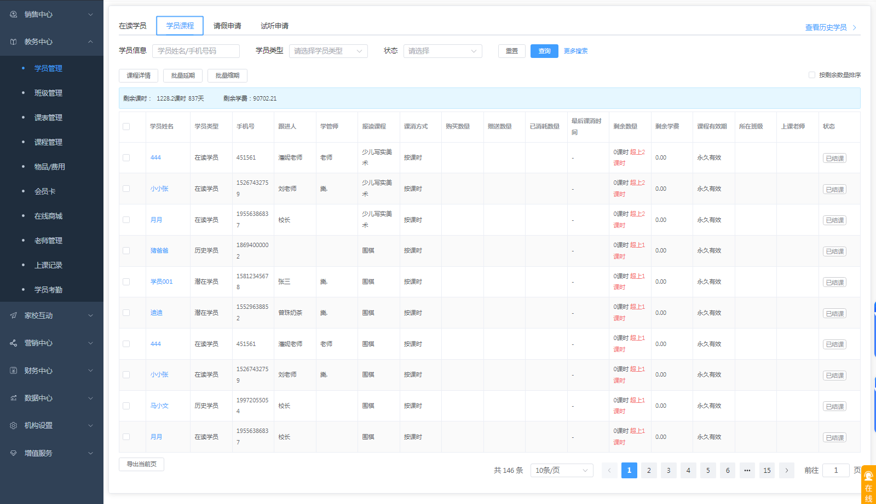Open 上课记录 in the sidebar
Screen dimensions: 876x504
point(48,265)
